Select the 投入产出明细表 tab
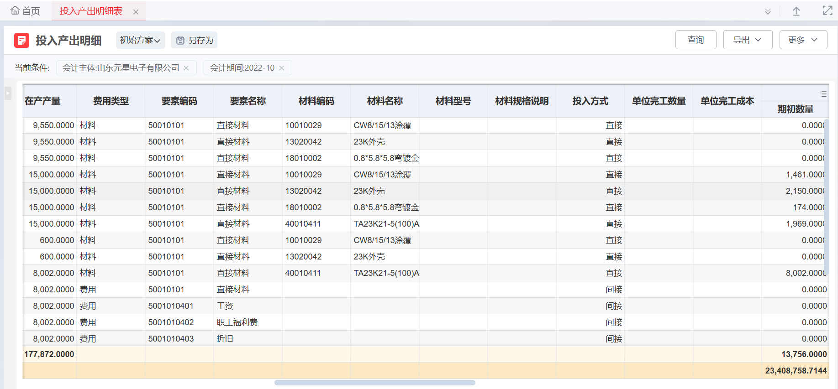 [x=91, y=11]
